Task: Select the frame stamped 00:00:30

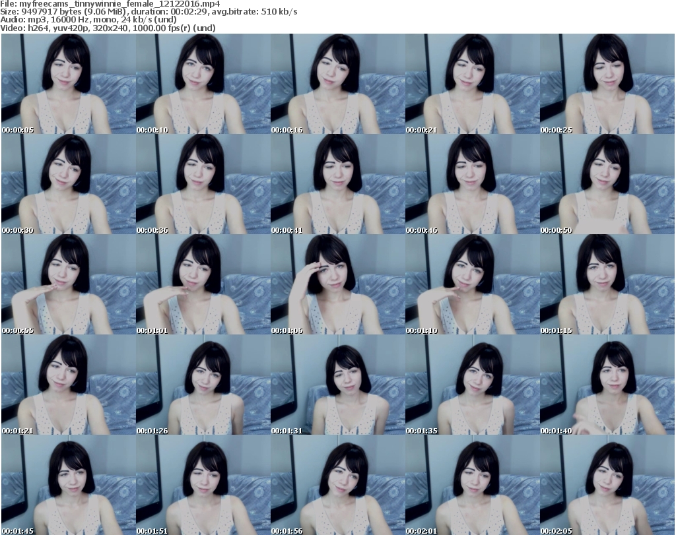Action: (x=69, y=184)
